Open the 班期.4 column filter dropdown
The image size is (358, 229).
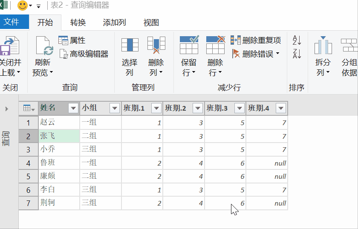[281, 108]
